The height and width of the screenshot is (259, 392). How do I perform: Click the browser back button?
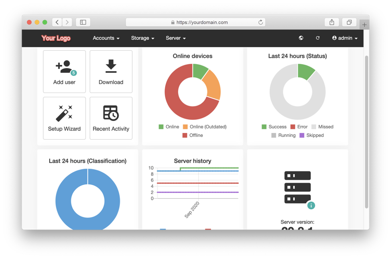[57, 22]
